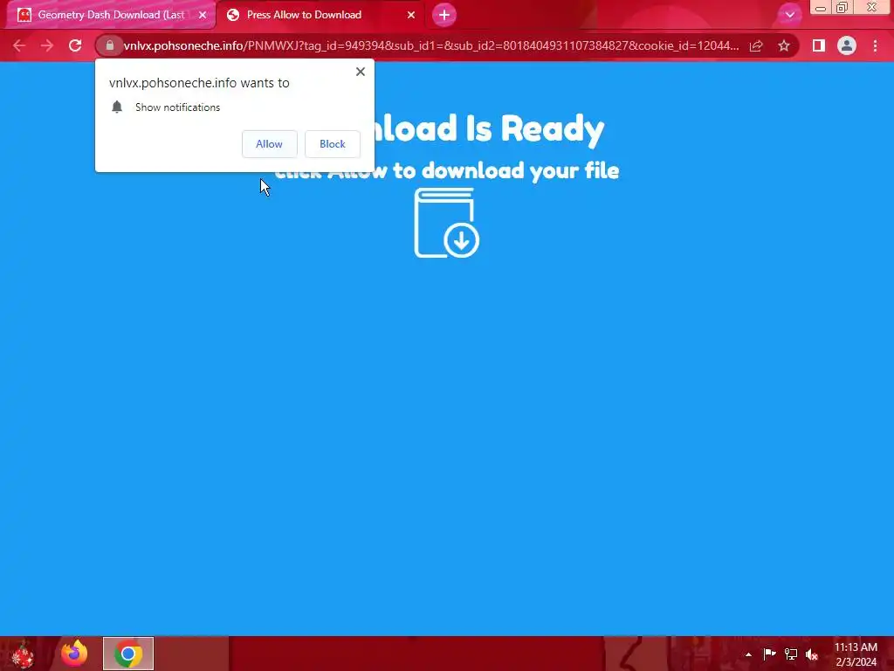Click 'to download your file' text
Screen dimensions: 894x671
click(x=505, y=170)
